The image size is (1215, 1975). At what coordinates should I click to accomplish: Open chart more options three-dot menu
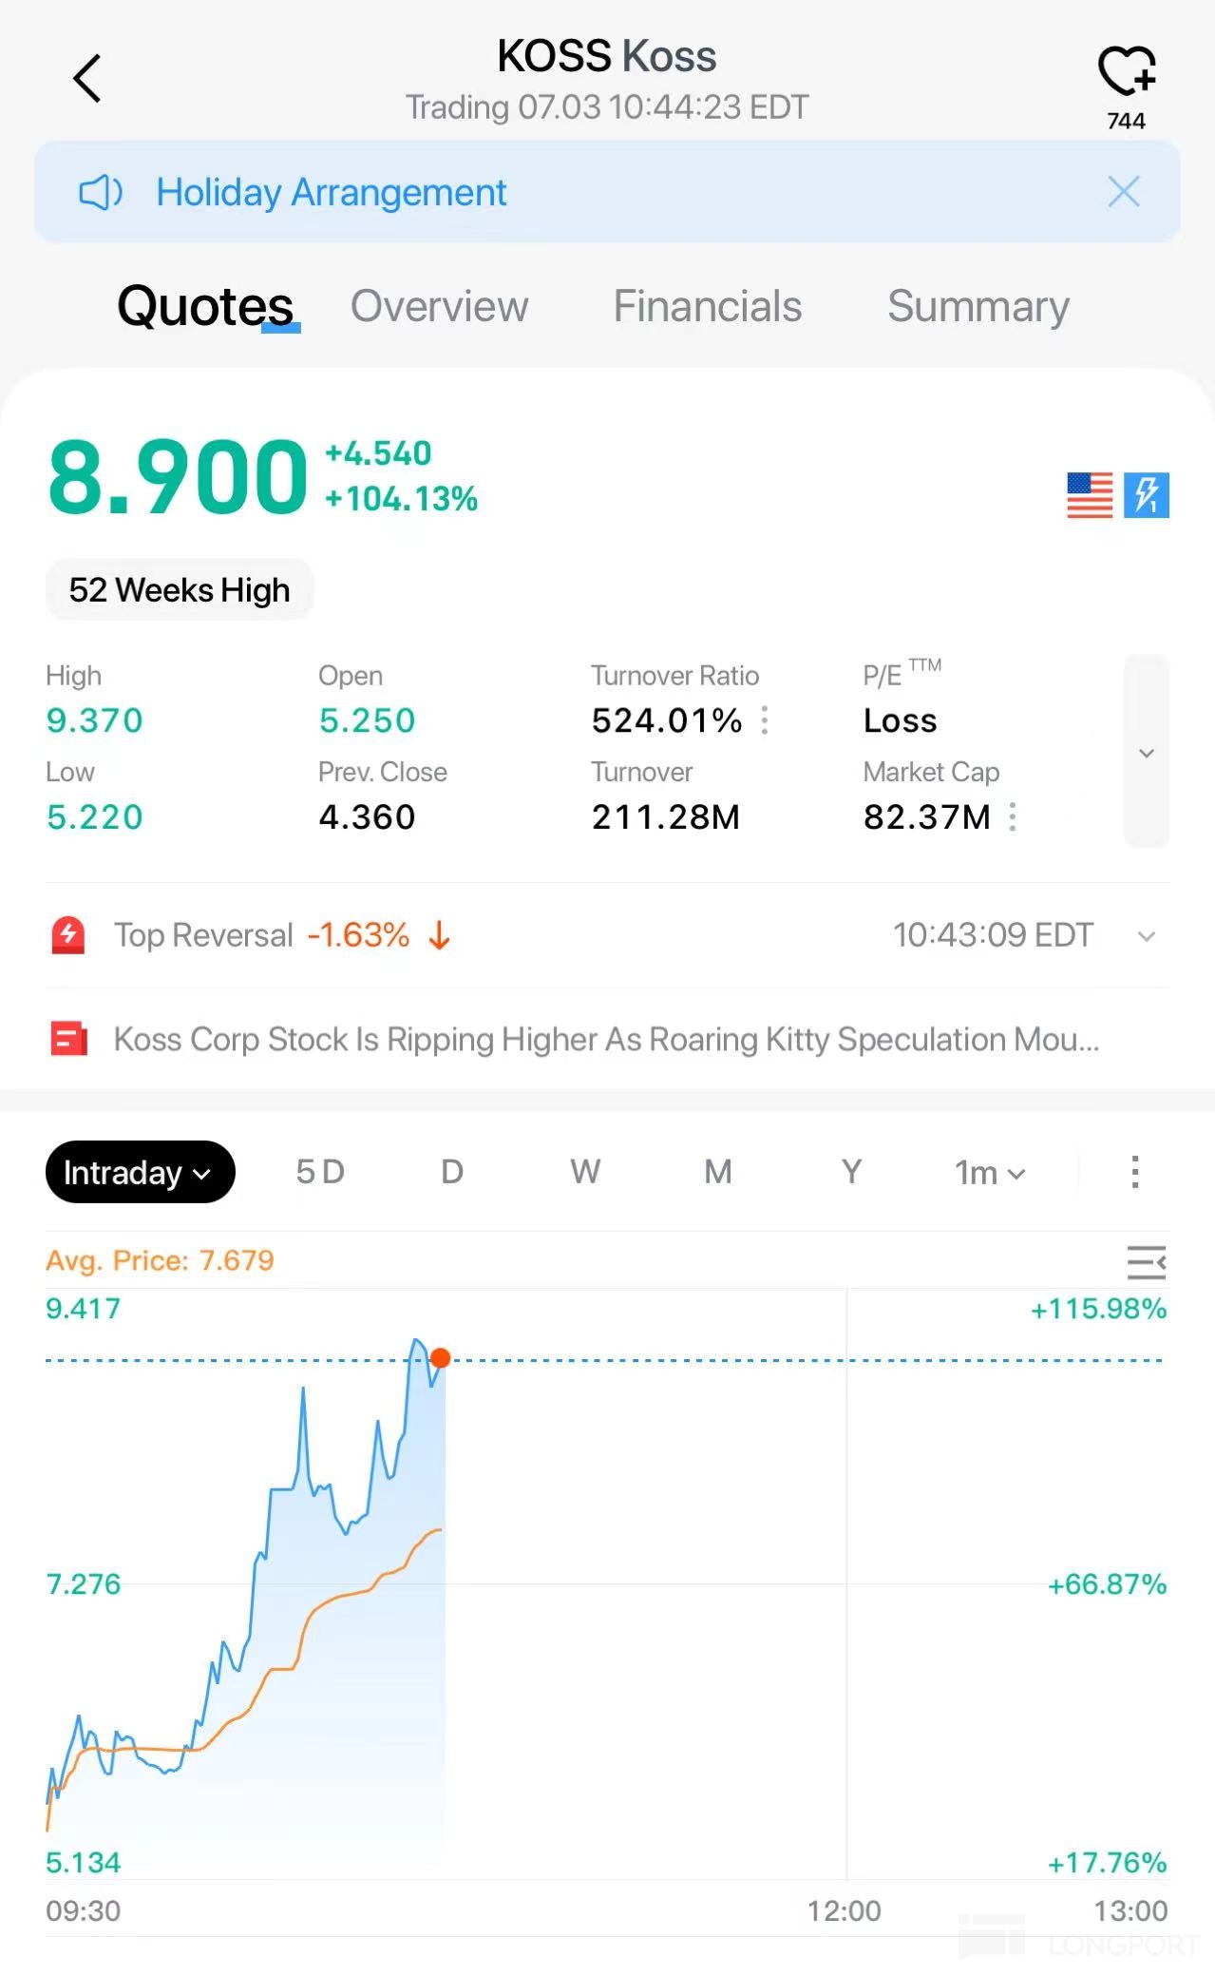coord(1134,1172)
